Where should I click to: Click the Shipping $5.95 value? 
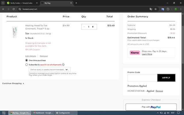172,29
